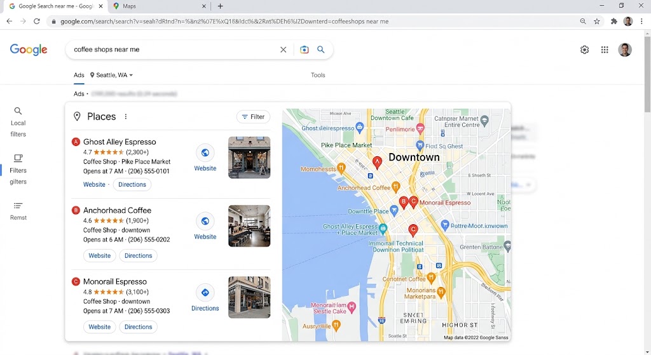Open Anchorhead Coffee interior photo

pyautogui.click(x=249, y=226)
